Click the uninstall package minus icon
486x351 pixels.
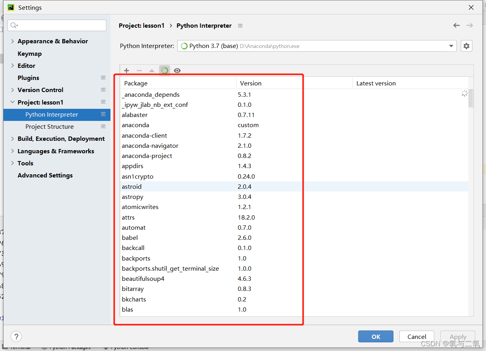tap(139, 71)
